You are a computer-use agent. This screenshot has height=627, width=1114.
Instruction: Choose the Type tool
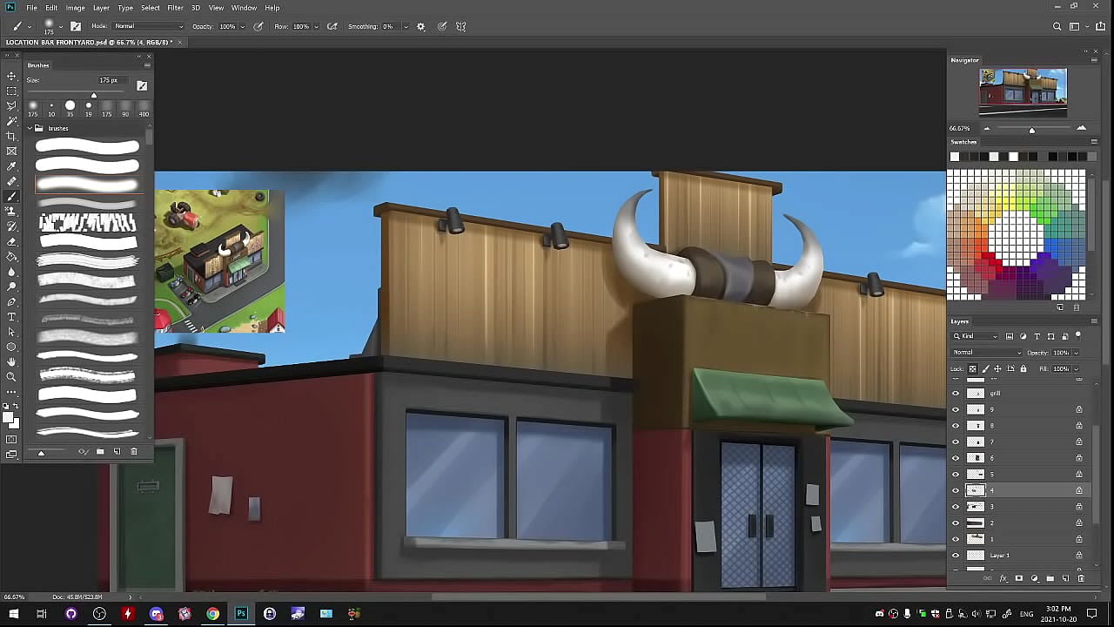(x=11, y=317)
